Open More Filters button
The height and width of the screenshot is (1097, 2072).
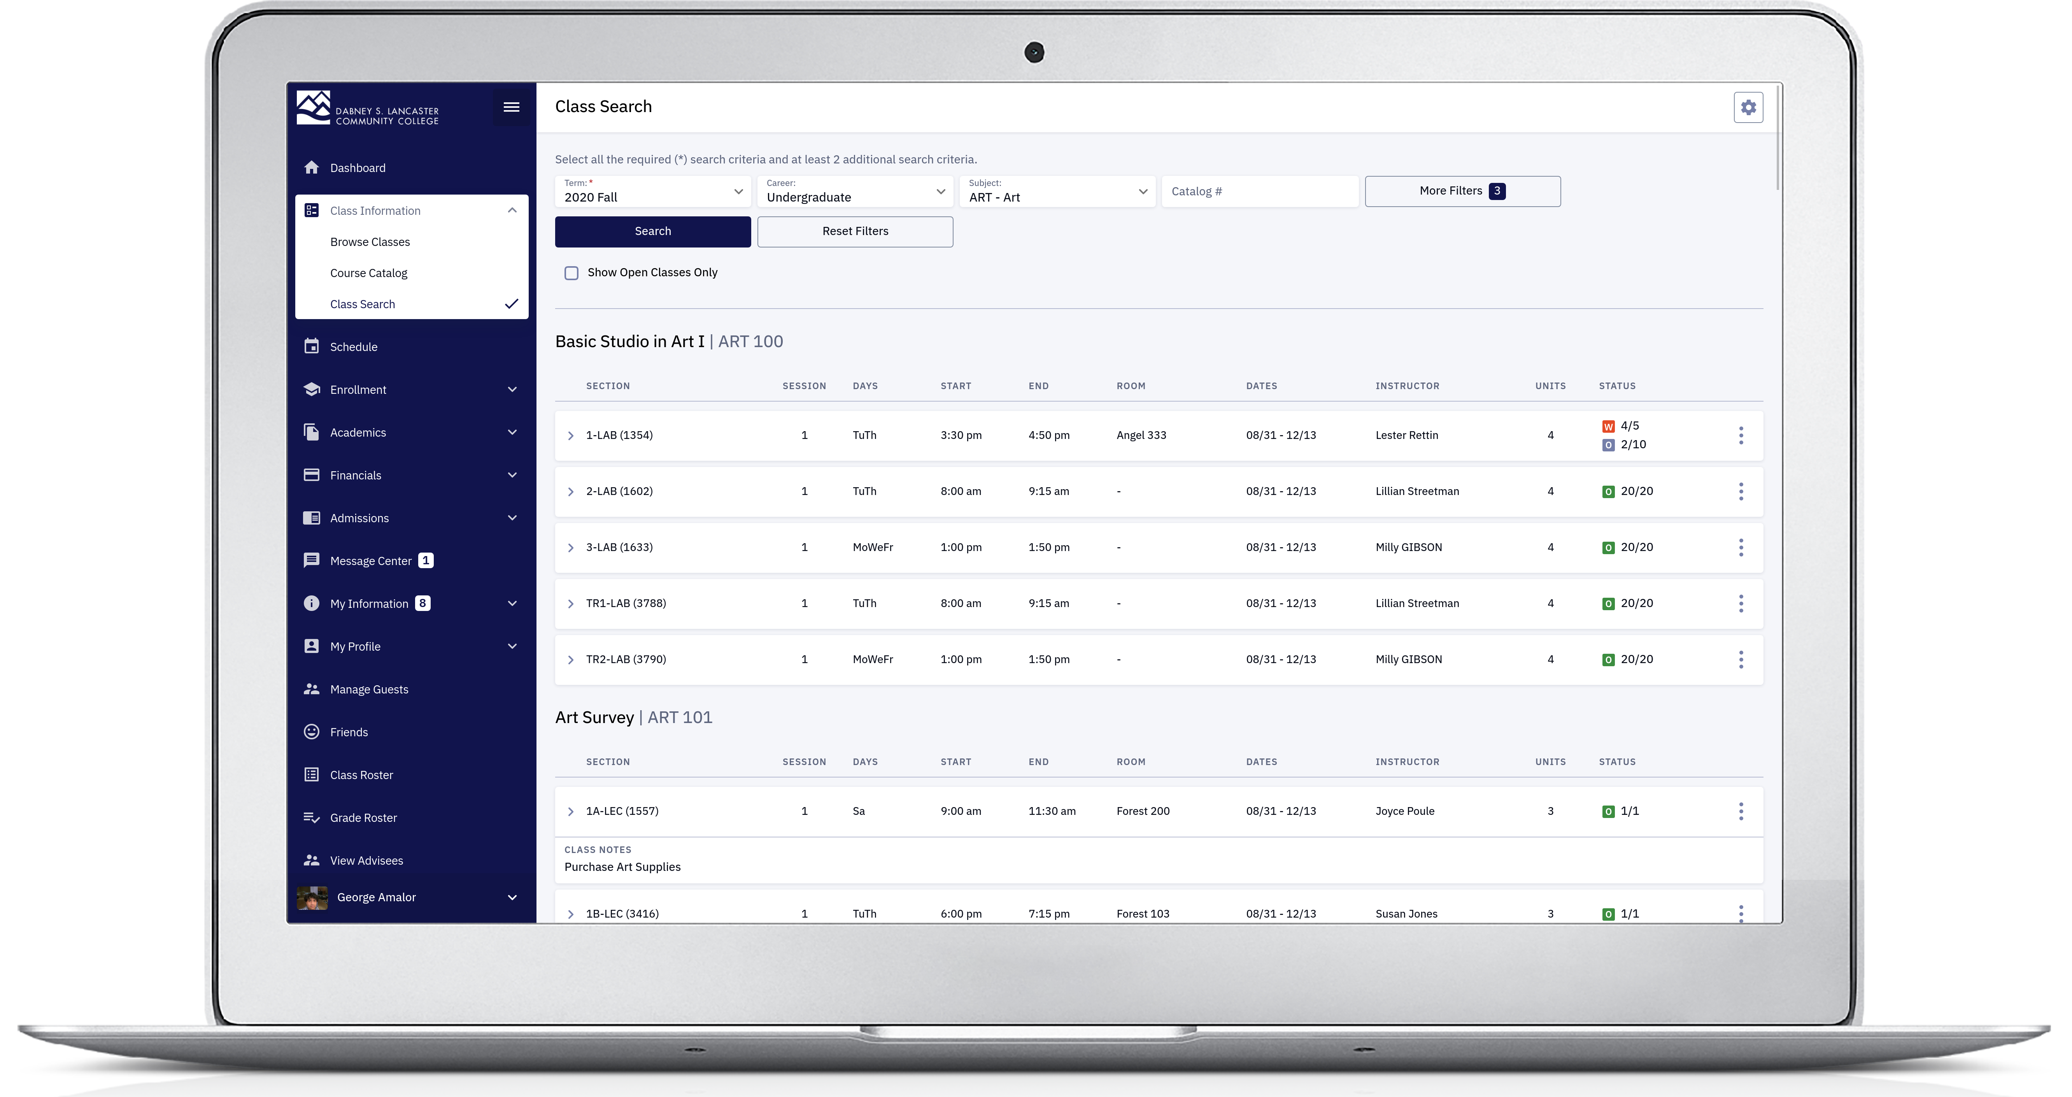1462,191
